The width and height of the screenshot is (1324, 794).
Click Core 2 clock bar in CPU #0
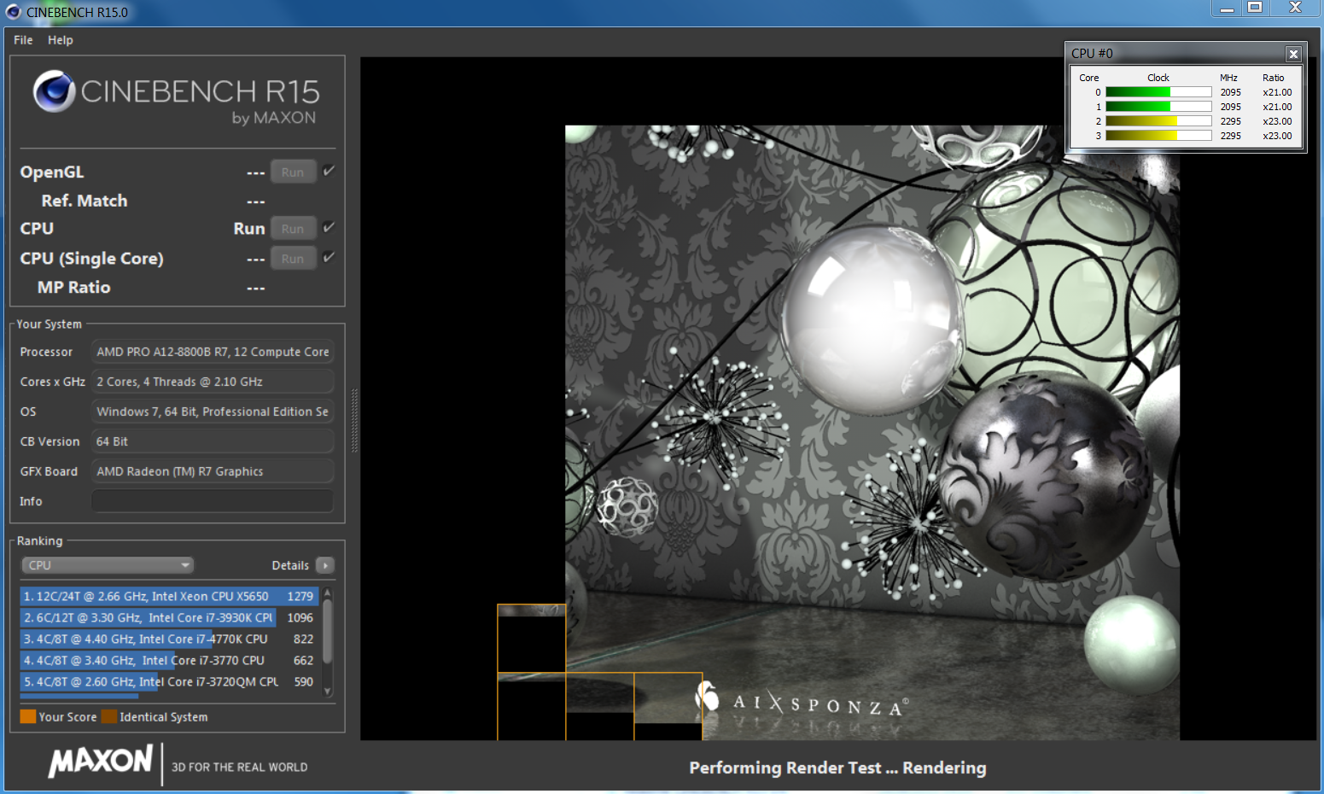click(x=1158, y=121)
